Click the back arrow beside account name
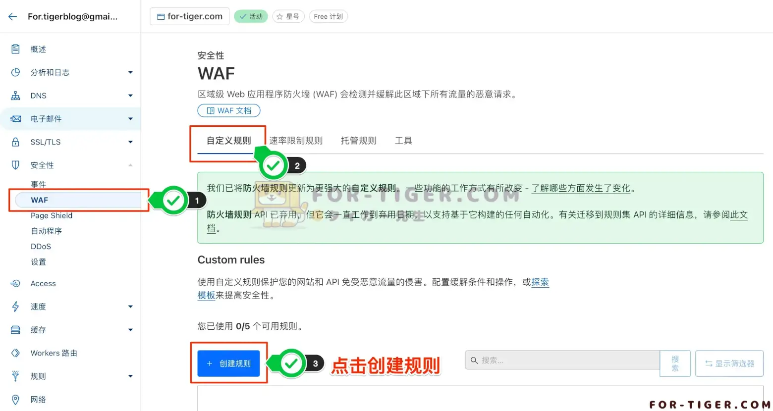Image resolution: width=773 pixels, height=411 pixels. [13, 16]
